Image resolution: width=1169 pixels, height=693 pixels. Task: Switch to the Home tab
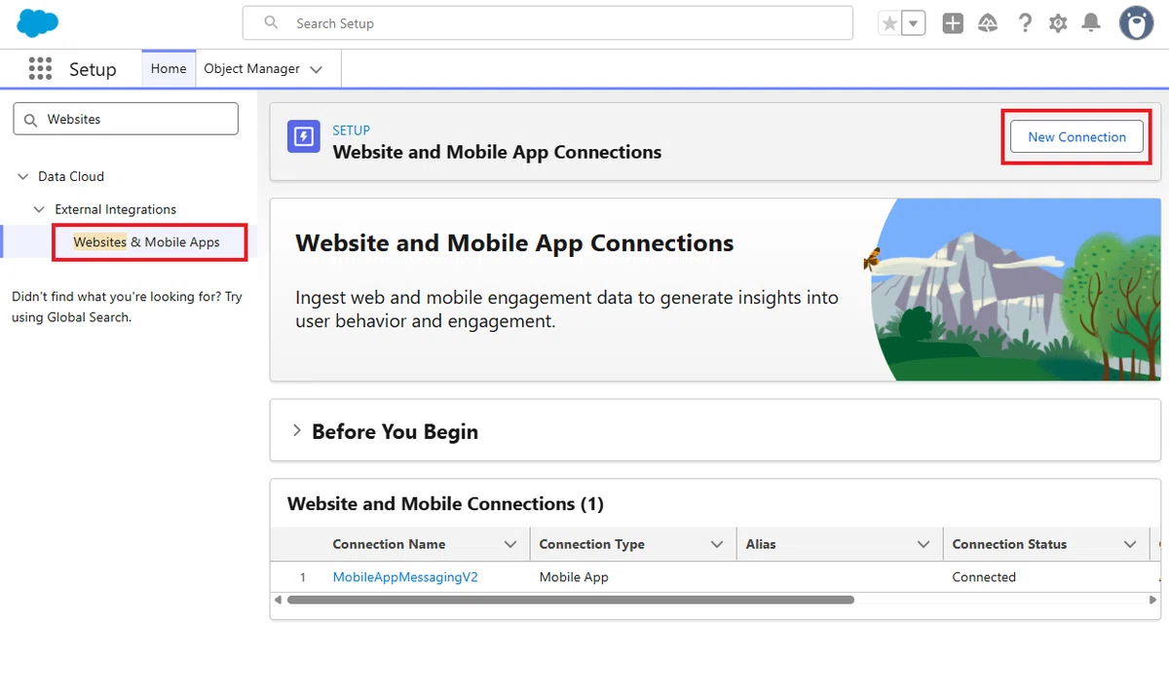click(169, 69)
